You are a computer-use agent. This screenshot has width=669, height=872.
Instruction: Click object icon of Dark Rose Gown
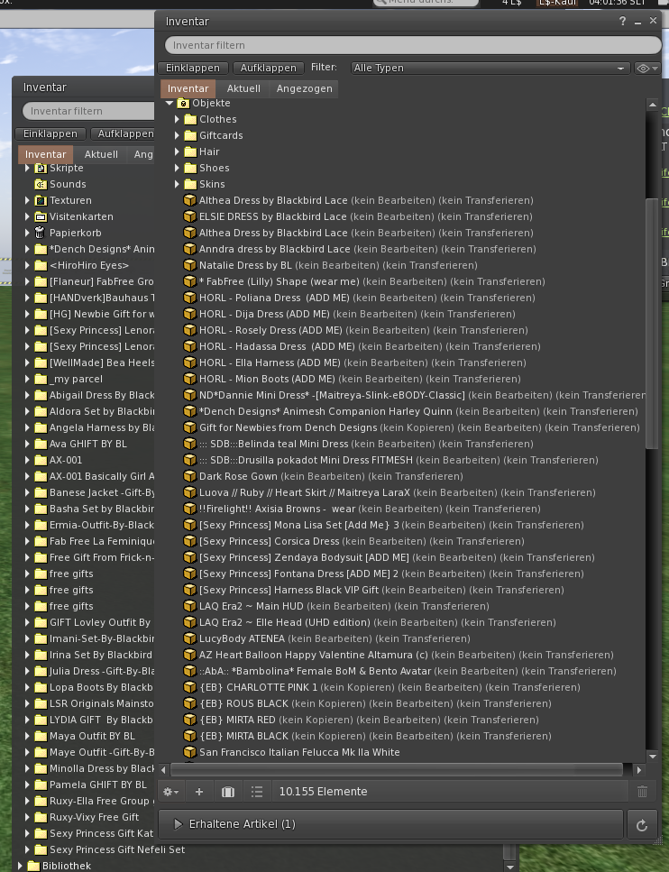189,476
